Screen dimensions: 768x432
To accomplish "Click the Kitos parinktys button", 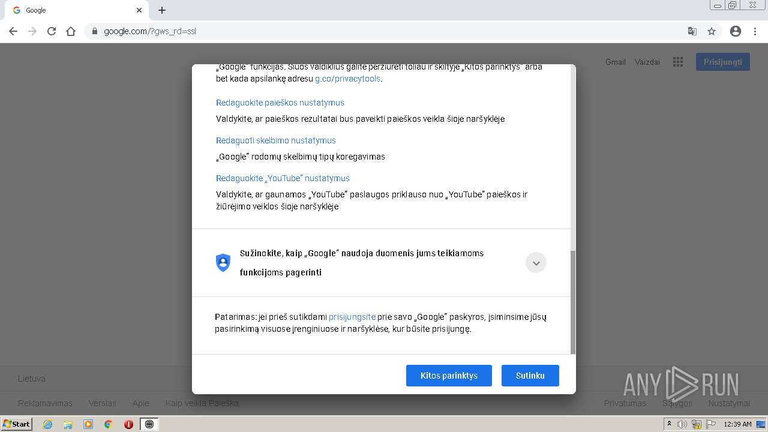I will point(449,376).
